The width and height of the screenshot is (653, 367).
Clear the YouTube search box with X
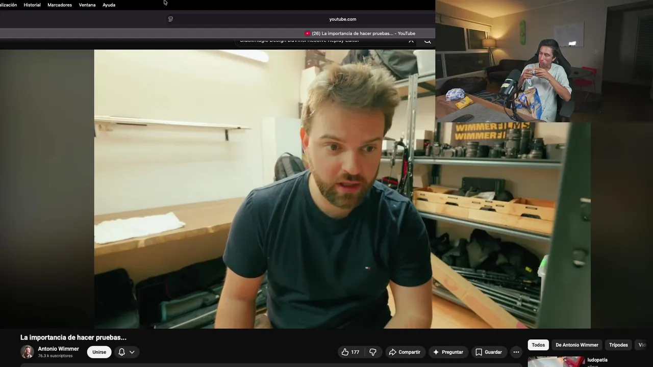tap(411, 41)
